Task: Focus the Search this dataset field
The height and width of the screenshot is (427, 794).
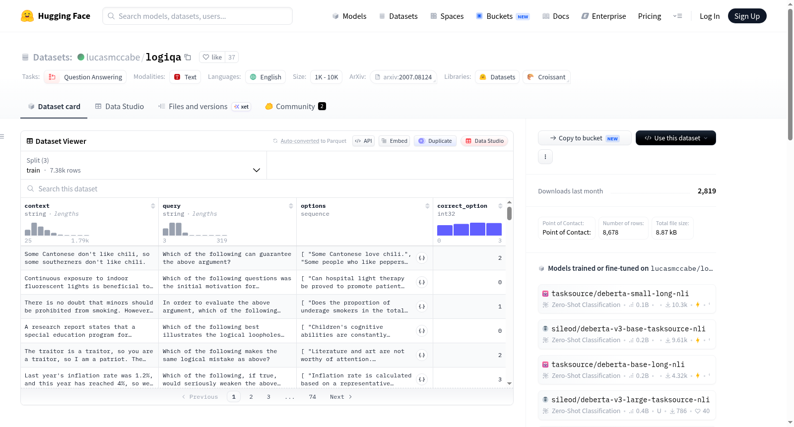Action: 267,188
